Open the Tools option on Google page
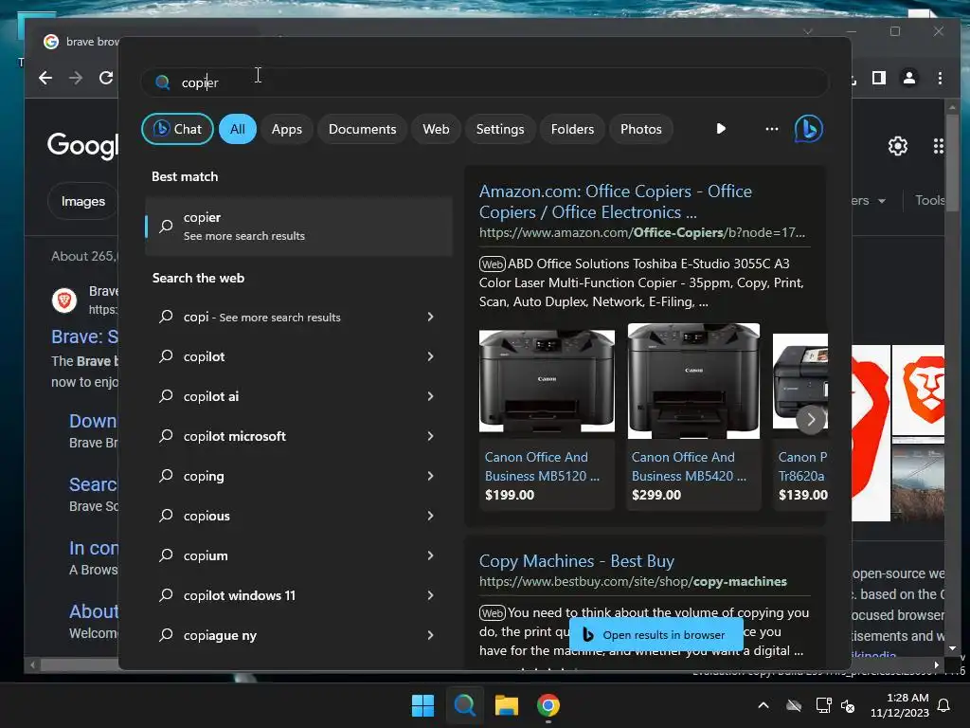The image size is (970, 728). (930, 201)
